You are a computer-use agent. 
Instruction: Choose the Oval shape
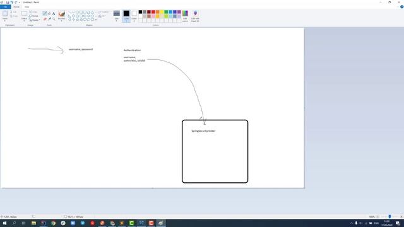click(x=77, y=12)
